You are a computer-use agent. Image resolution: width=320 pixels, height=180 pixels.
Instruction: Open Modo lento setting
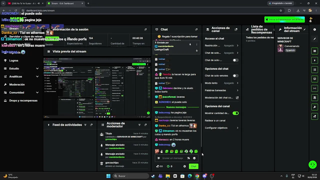[222, 83]
